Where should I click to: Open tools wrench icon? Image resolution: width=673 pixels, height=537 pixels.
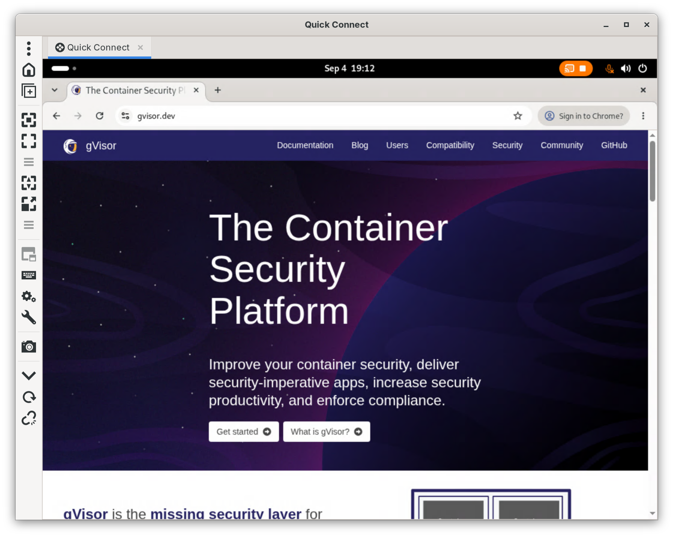(29, 317)
